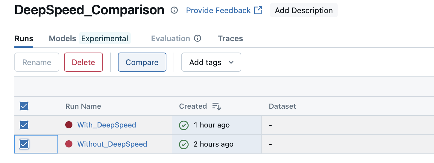Click the sort descending icon beside Created
The image size is (434, 163).
tap(216, 106)
